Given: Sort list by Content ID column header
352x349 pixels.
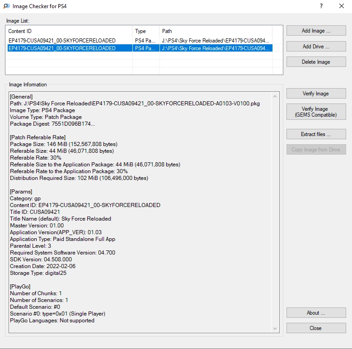Looking at the screenshot, I should pos(70,31).
